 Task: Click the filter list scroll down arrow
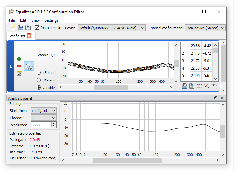click(223, 90)
